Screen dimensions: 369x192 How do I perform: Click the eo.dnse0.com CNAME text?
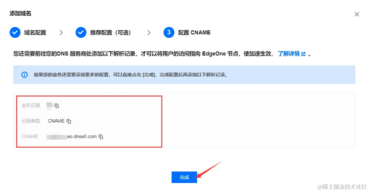tap(82, 136)
